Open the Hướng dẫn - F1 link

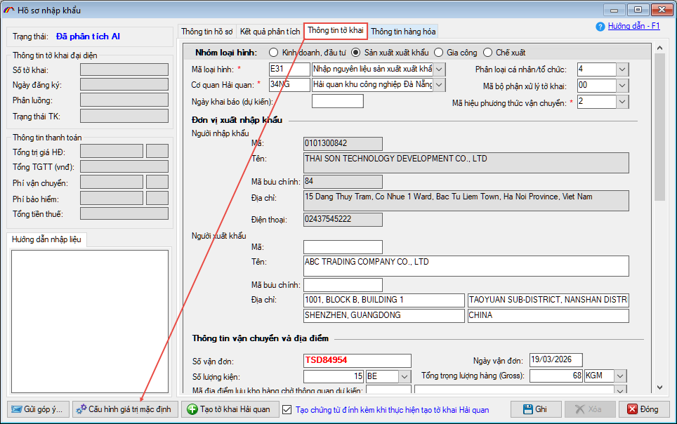pos(633,26)
